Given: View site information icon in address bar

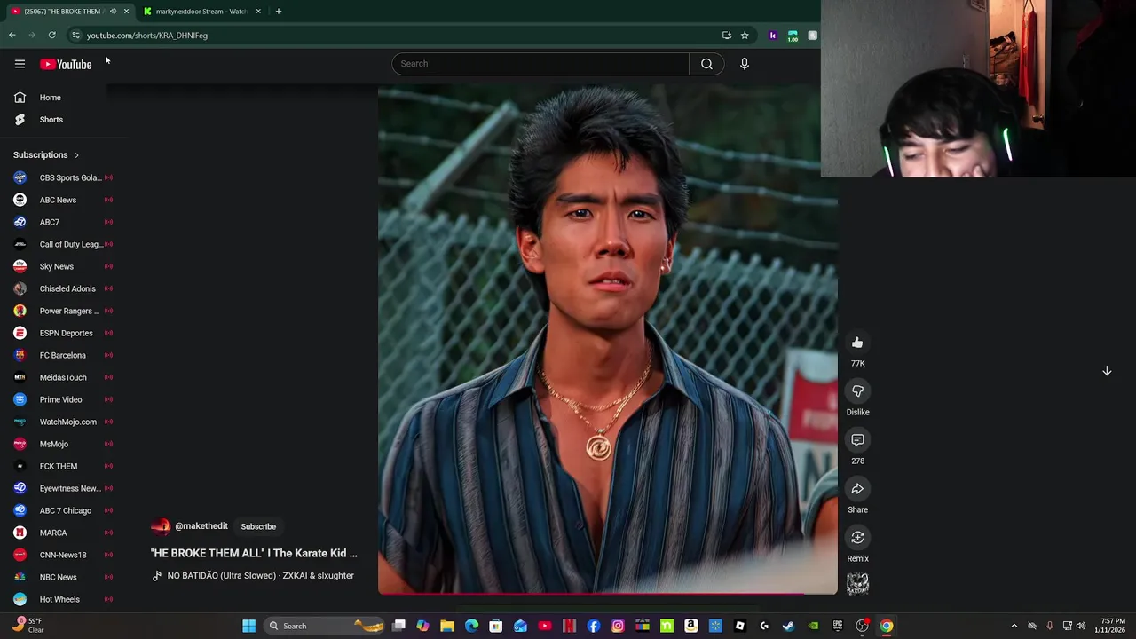Looking at the screenshot, I should (x=75, y=35).
